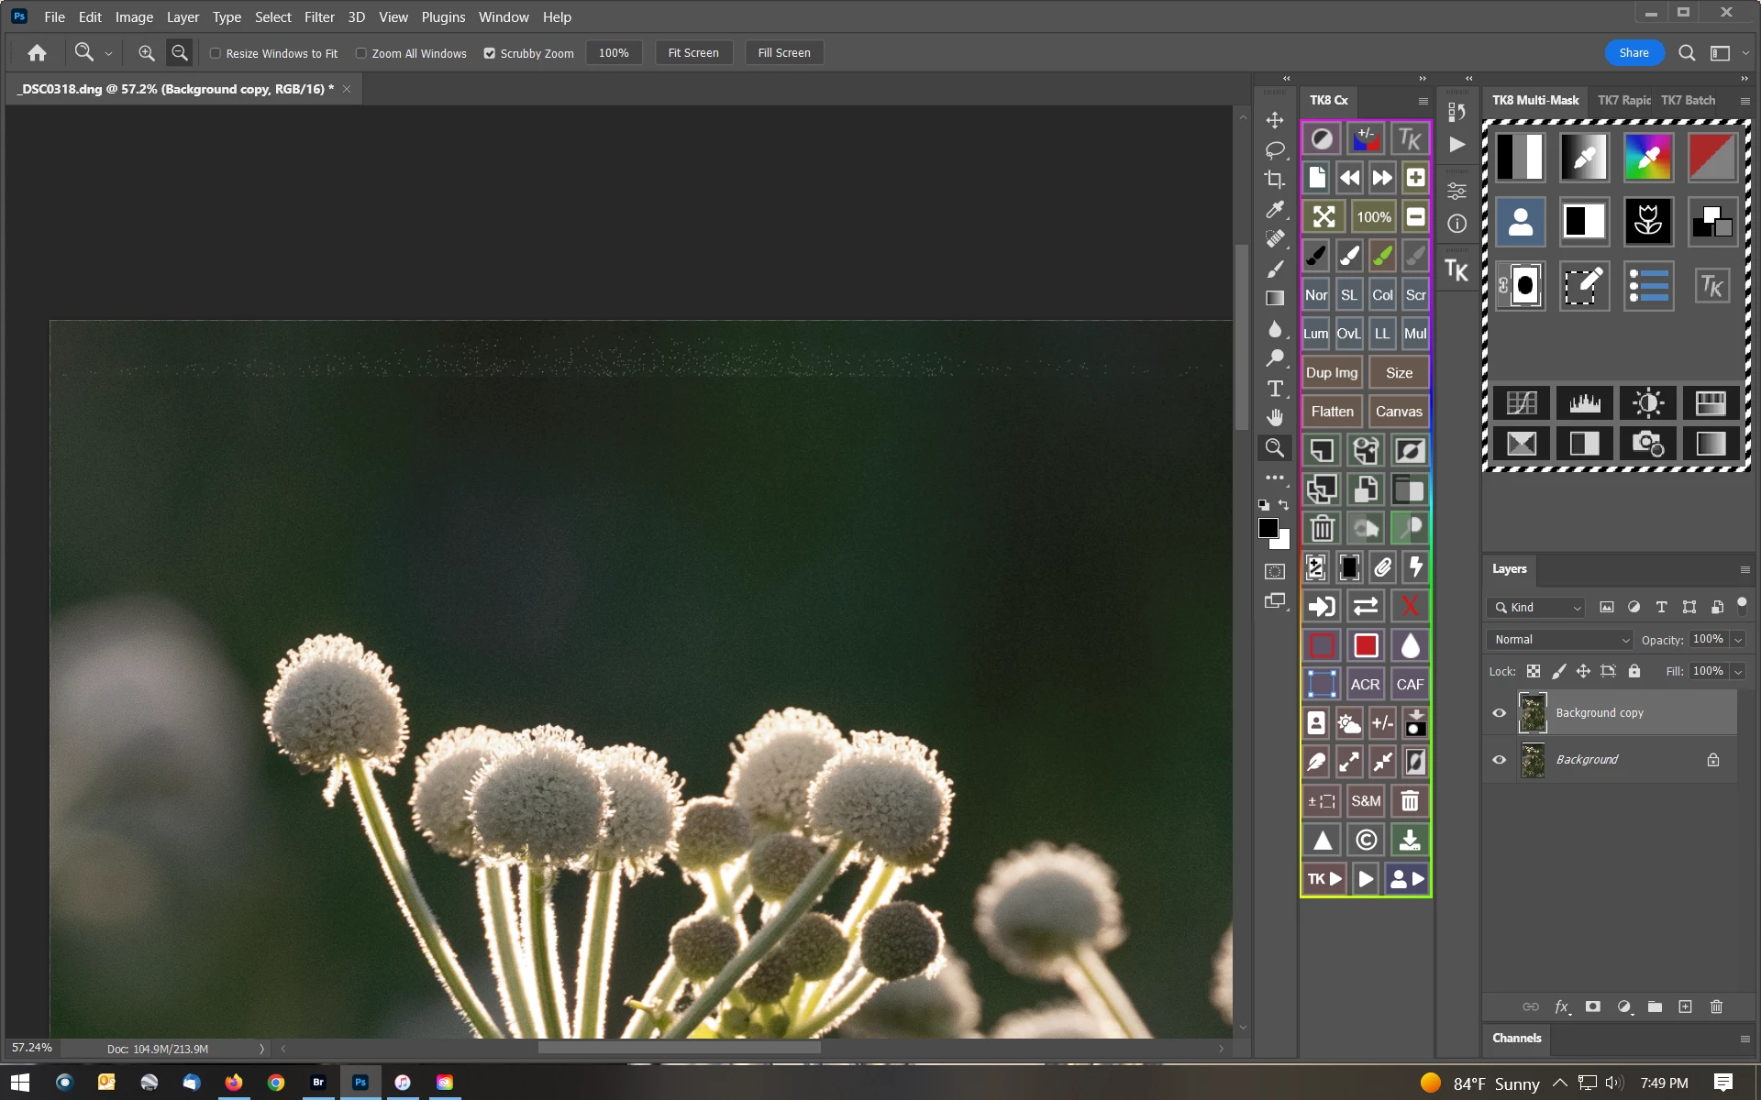Open the Kind filter dropdown
The width and height of the screenshot is (1761, 1100).
[x=1537, y=608]
